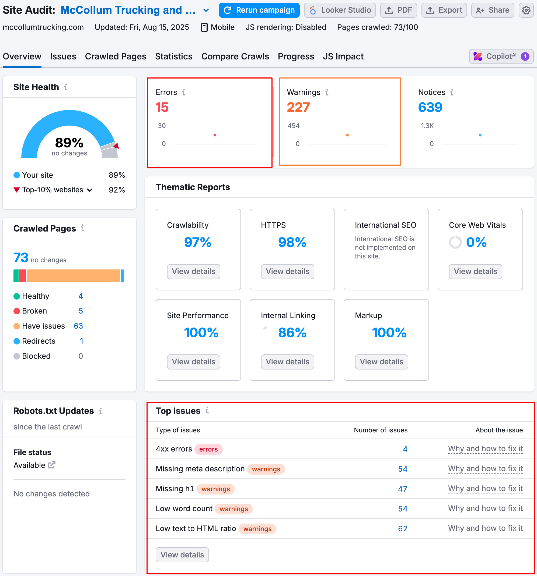The image size is (537, 576).
Task: View details for Internal Linking
Action: (288, 362)
